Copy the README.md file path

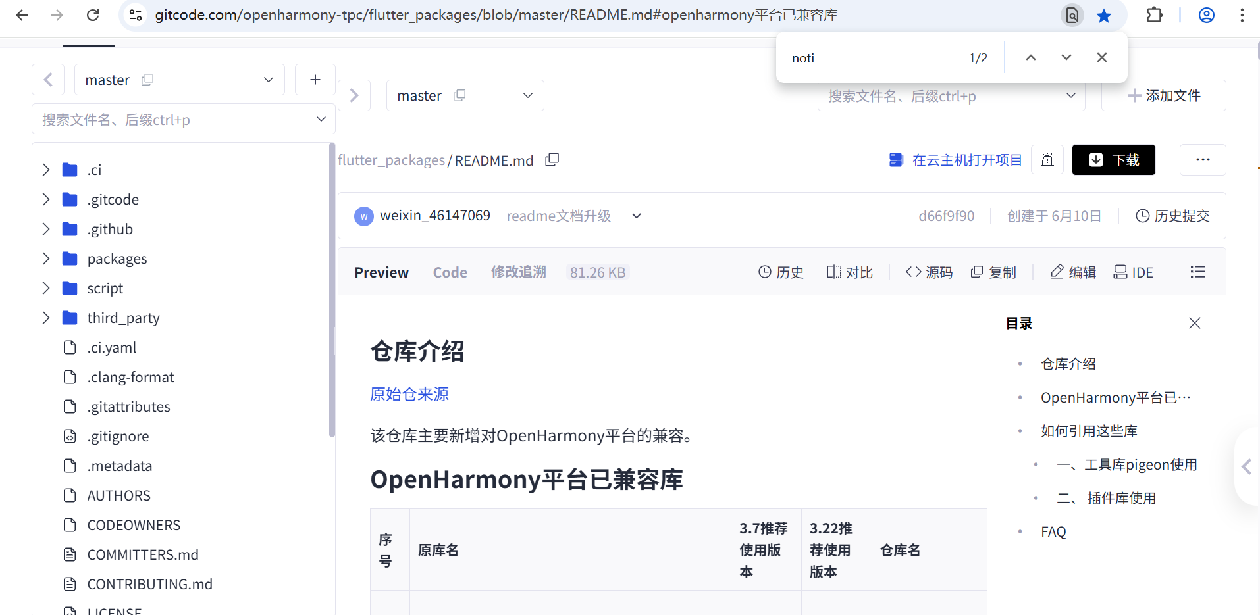coord(552,160)
